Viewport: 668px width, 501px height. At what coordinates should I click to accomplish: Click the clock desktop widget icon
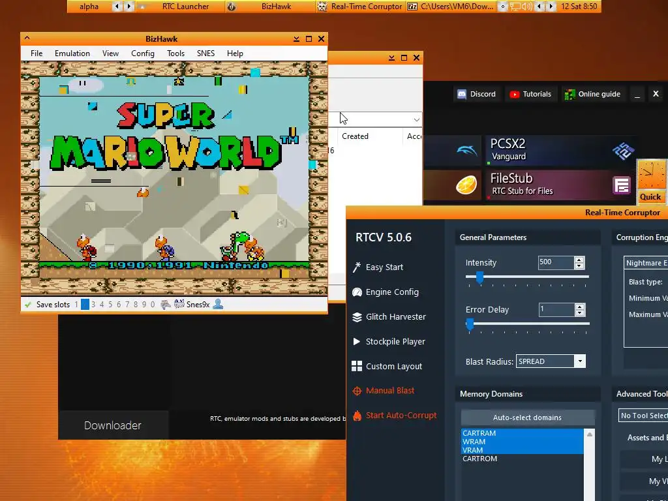pos(652,175)
